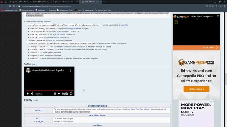Close the Quest 2 ad
The height and width of the screenshot is (127, 227).
pos(213,101)
